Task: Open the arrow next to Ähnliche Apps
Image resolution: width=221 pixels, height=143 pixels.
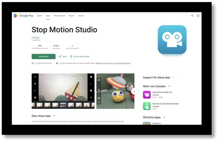Action: pyautogui.click(x=164, y=117)
